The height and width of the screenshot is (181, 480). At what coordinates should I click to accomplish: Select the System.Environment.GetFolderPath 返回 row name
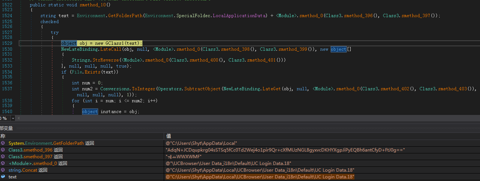(51, 143)
